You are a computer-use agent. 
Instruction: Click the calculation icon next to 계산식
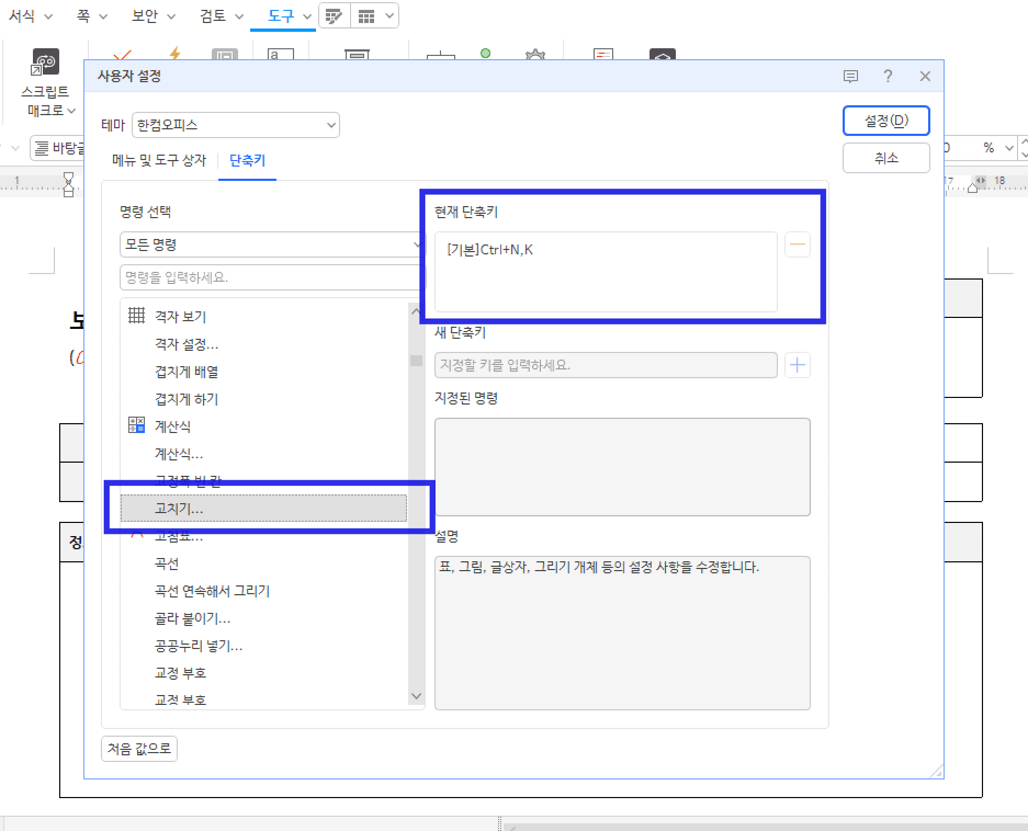(x=135, y=426)
